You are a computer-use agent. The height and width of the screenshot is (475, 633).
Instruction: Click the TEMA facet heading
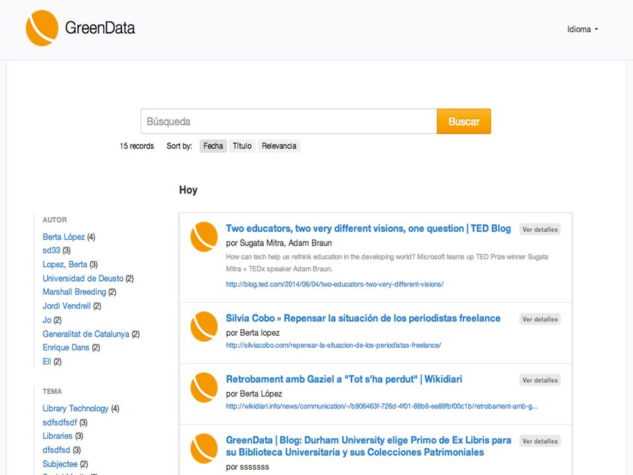click(52, 391)
